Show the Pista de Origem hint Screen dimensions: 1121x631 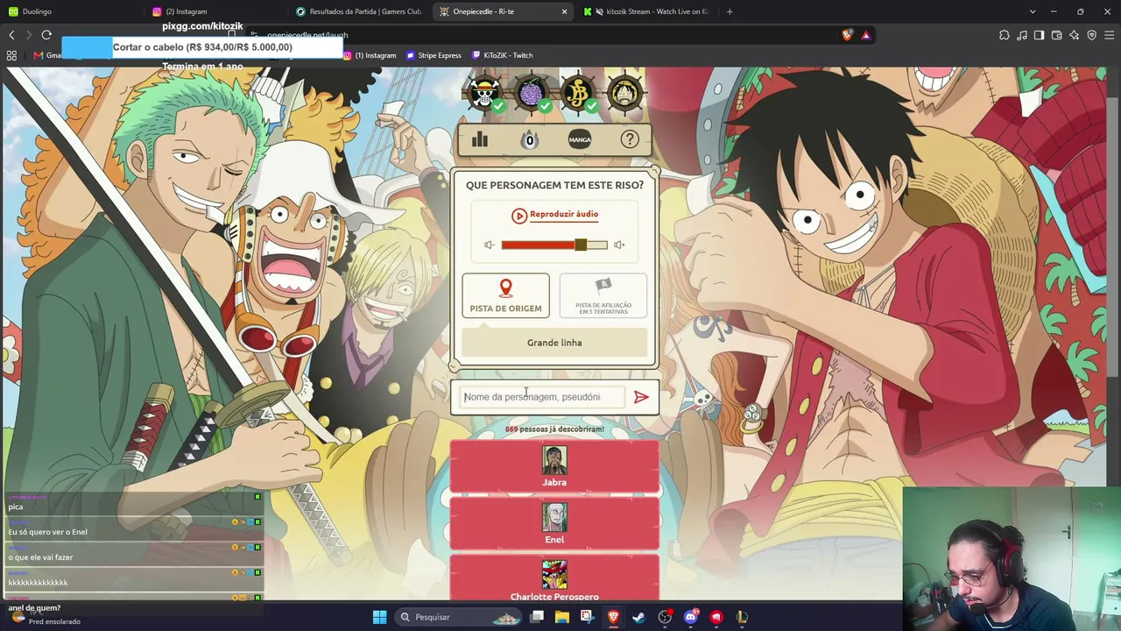[506, 295]
